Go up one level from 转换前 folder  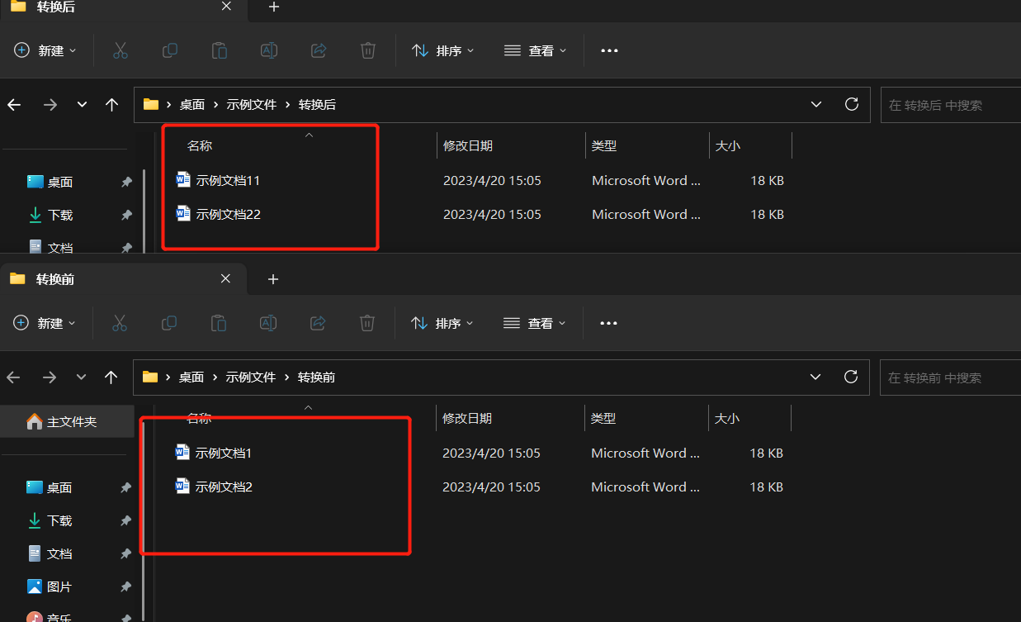111,377
